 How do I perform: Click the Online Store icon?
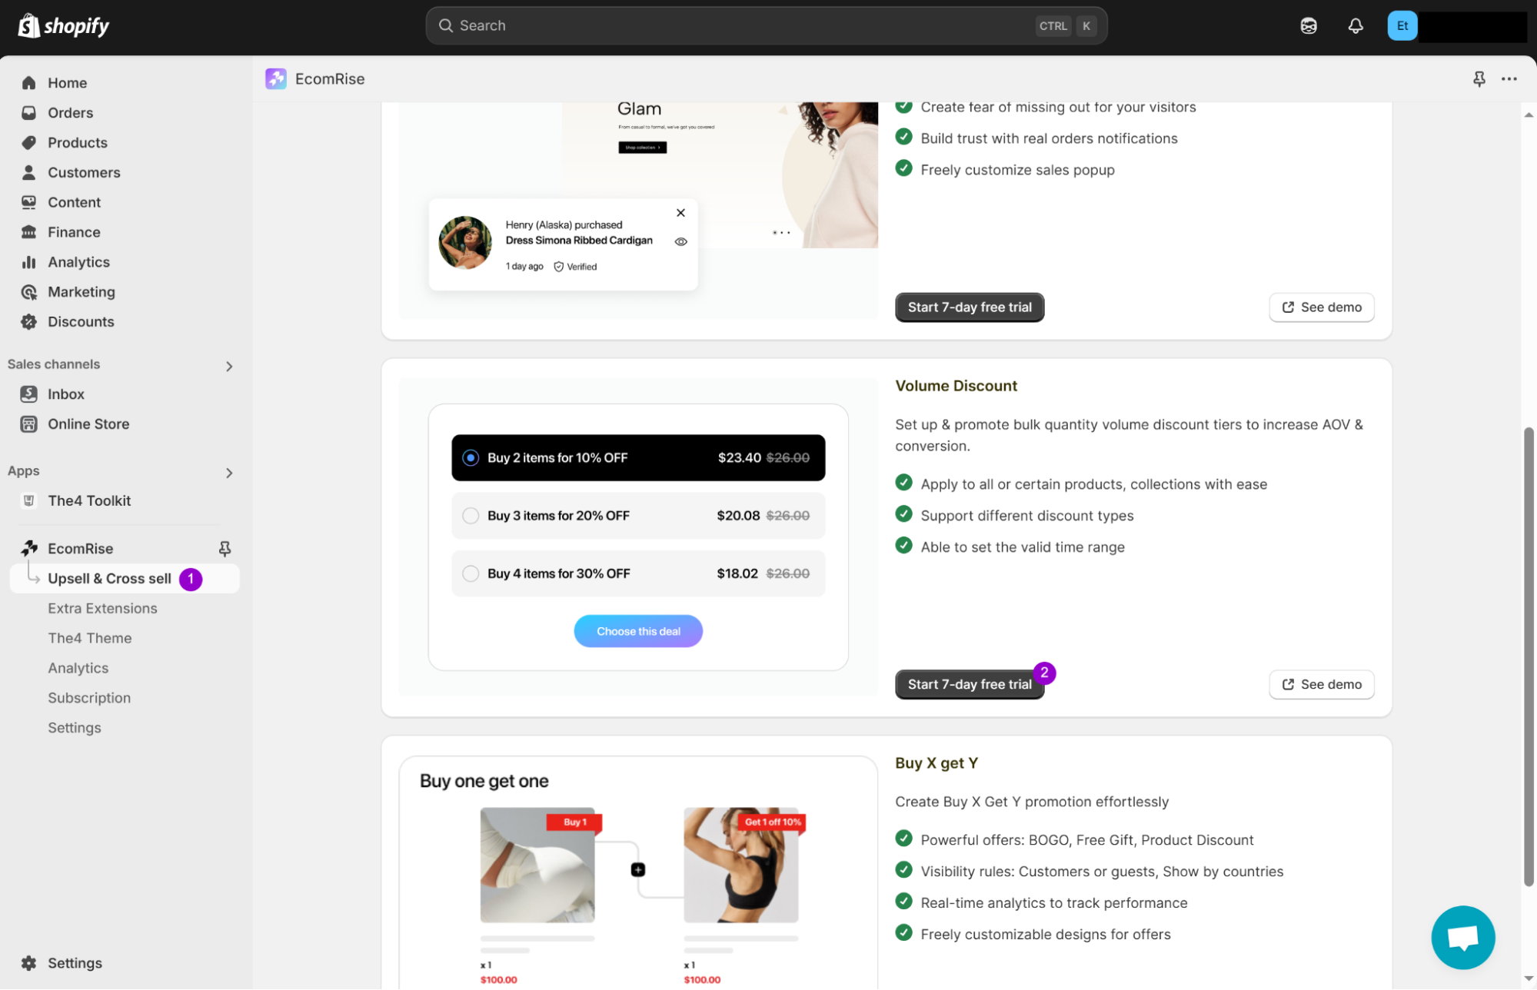click(29, 424)
